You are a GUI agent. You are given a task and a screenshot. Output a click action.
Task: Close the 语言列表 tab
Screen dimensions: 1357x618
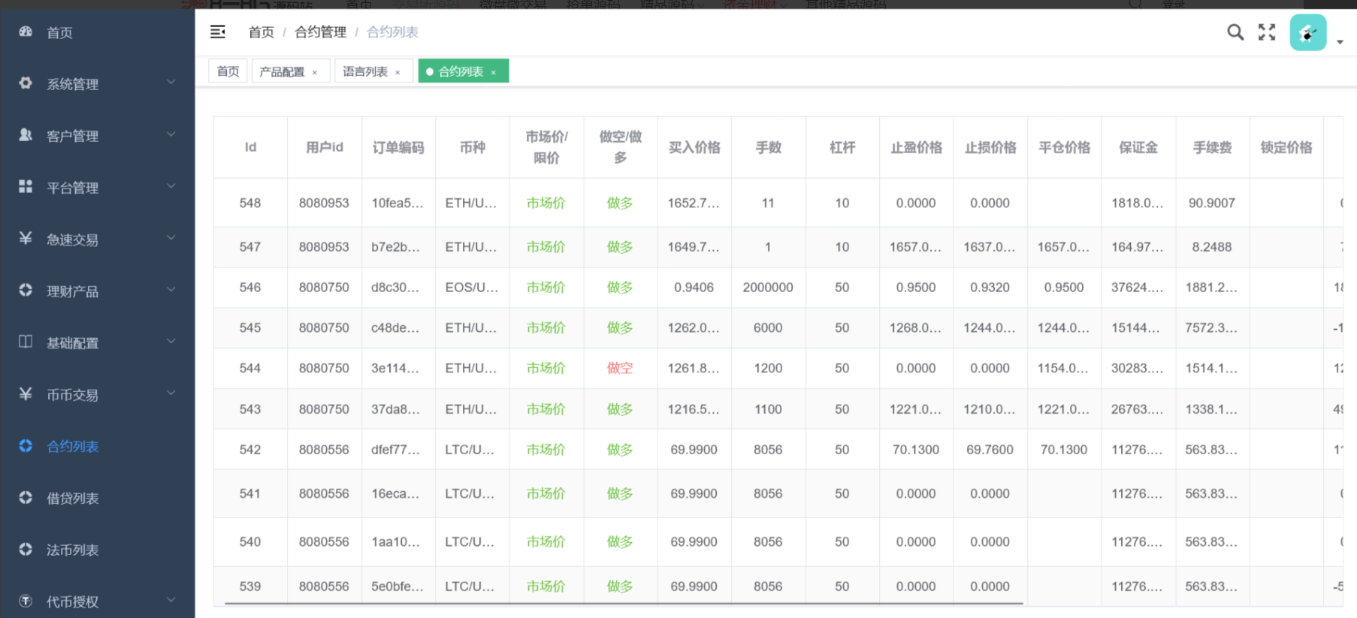(x=397, y=72)
